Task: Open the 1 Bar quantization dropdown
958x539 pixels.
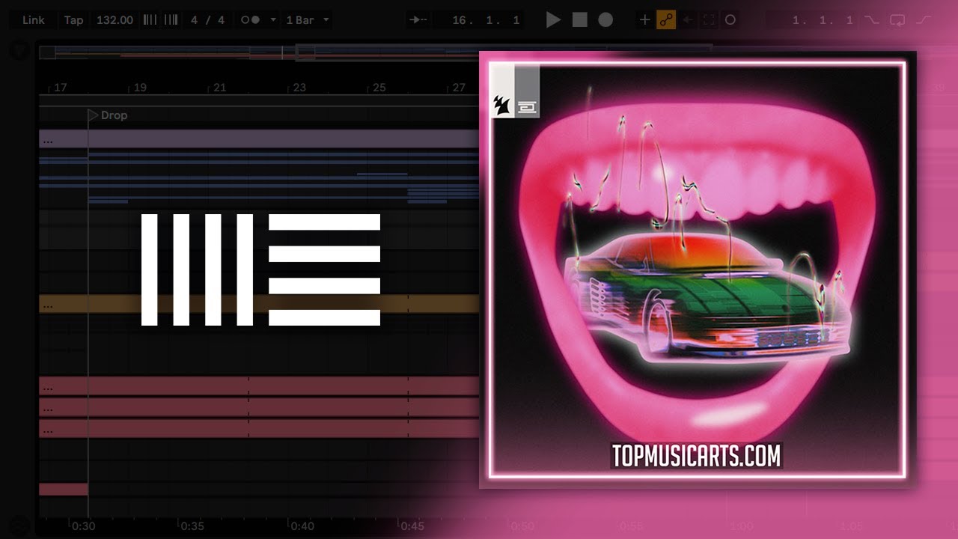Action: (307, 20)
